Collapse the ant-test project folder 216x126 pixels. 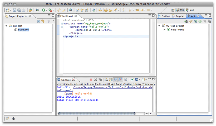[x=6, y=26]
